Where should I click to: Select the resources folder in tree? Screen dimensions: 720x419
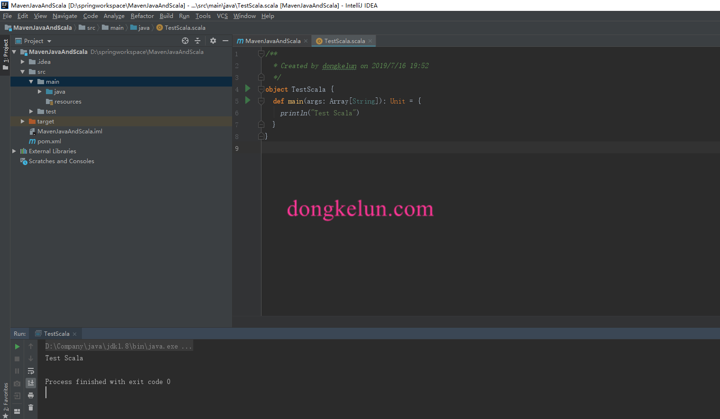coord(63,102)
